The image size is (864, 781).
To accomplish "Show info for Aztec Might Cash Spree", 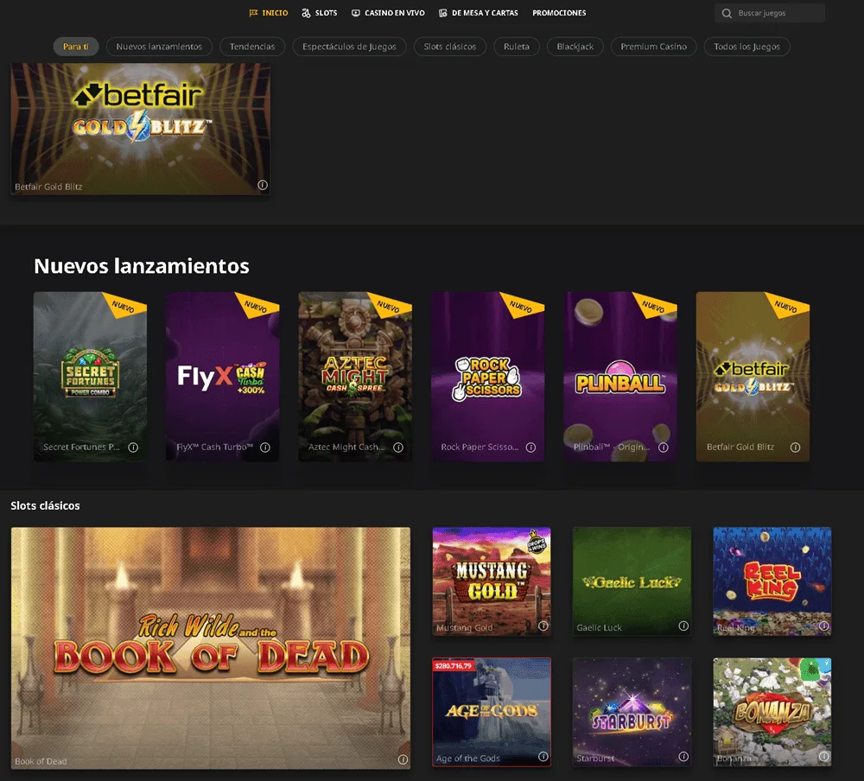I will pos(397,448).
